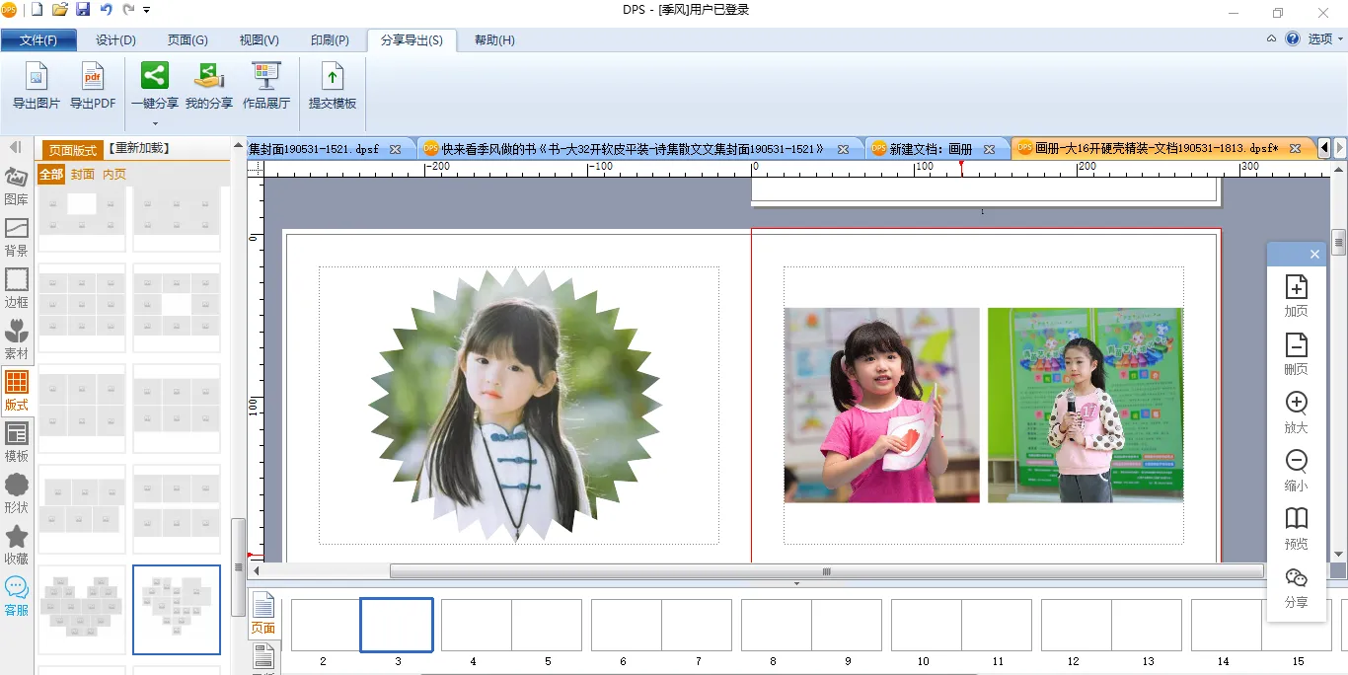1348x675 pixels.
Task: Open the Options (选项) dropdown menu
Action: [x=1325, y=39]
